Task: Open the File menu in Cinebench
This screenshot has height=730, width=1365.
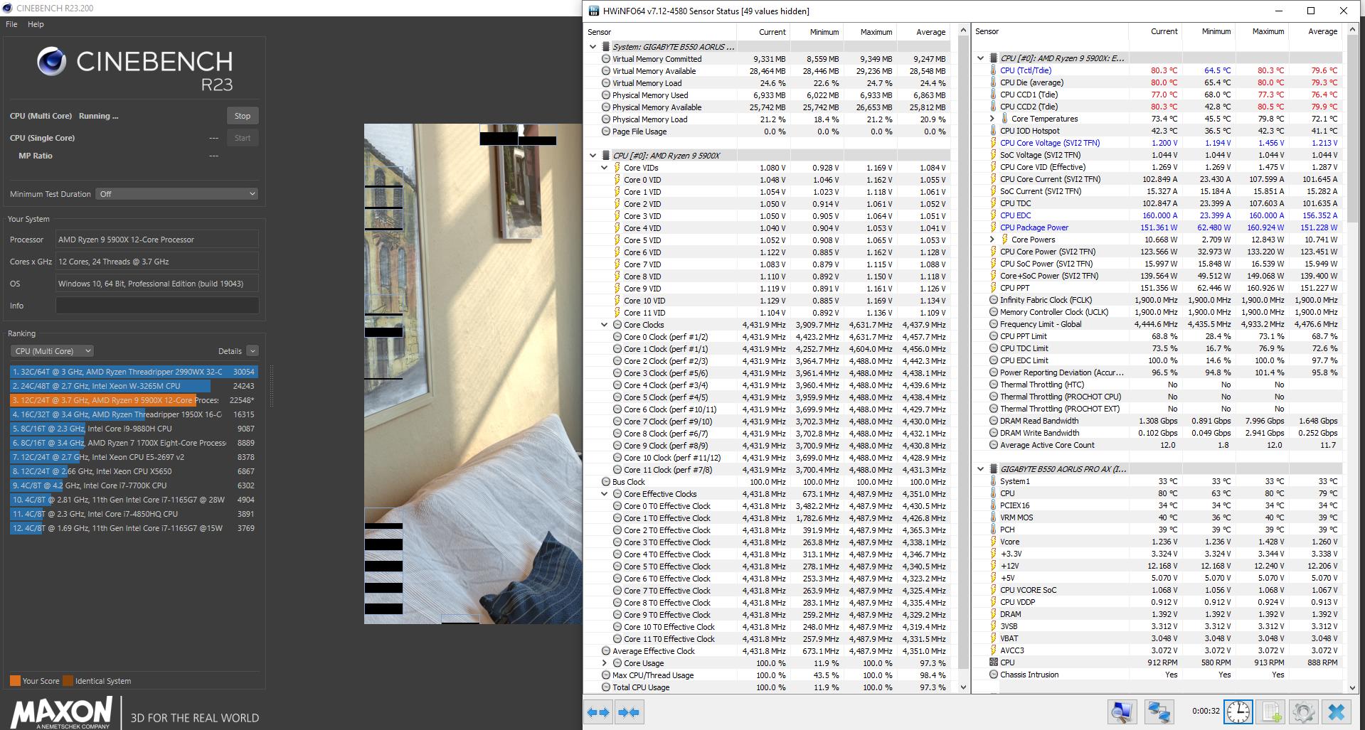Action: coord(11,24)
